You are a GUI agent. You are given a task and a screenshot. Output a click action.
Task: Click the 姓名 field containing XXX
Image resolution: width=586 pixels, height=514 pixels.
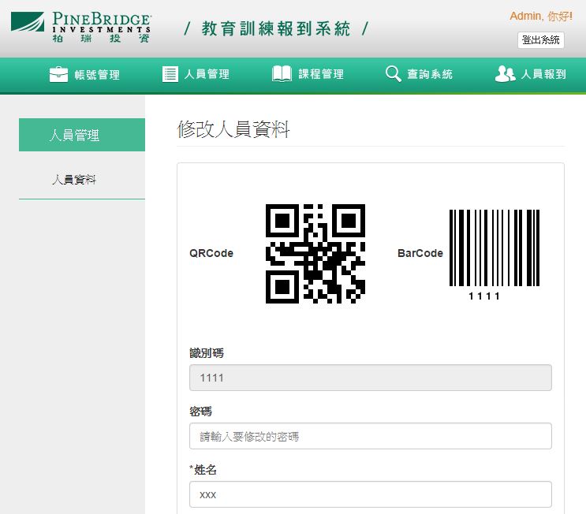click(x=371, y=494)
